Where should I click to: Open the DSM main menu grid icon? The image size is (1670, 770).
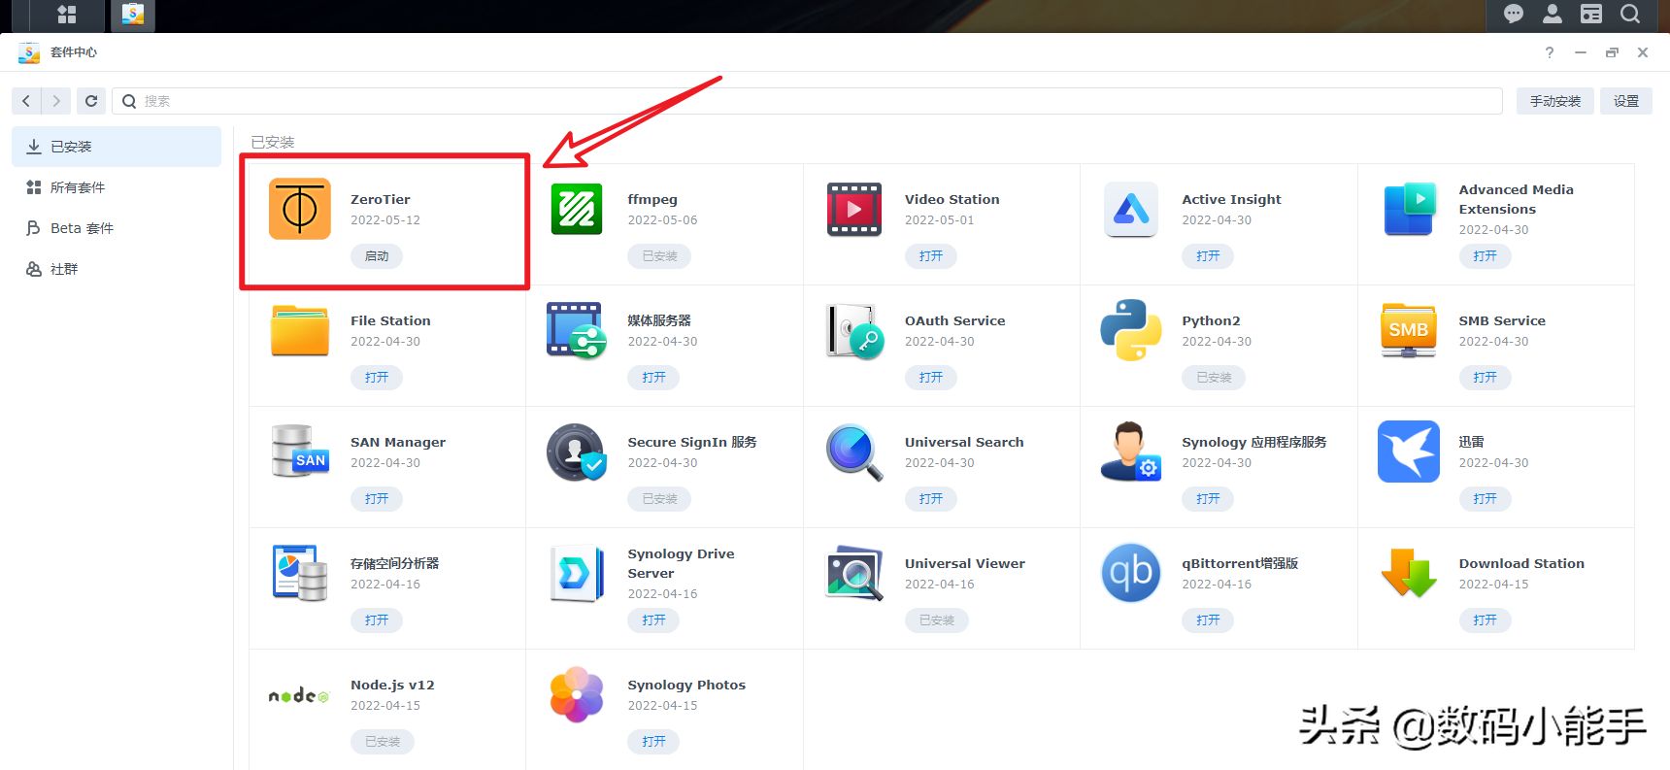pyautogui.click(x=67, y=15)
